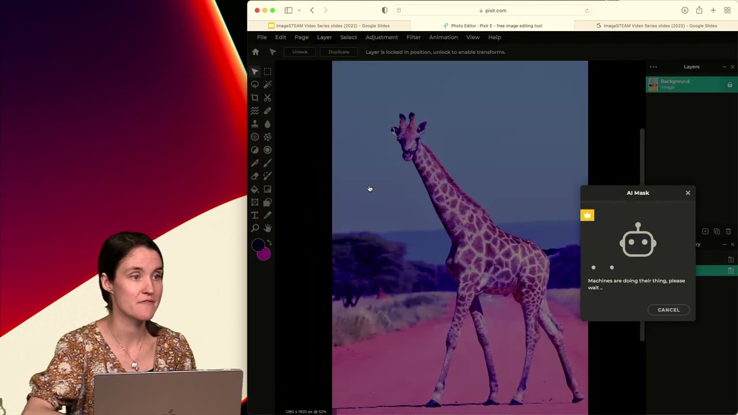Select the Dodge/Burn half-circle tool
Screen dimensions: 738x415
click(255, 150)
